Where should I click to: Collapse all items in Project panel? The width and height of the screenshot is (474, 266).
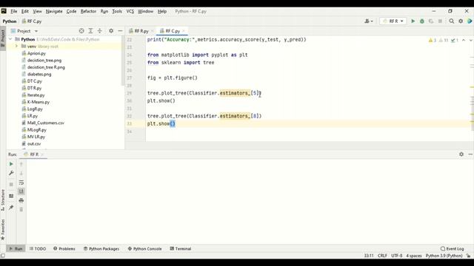(x=99, y=31)
